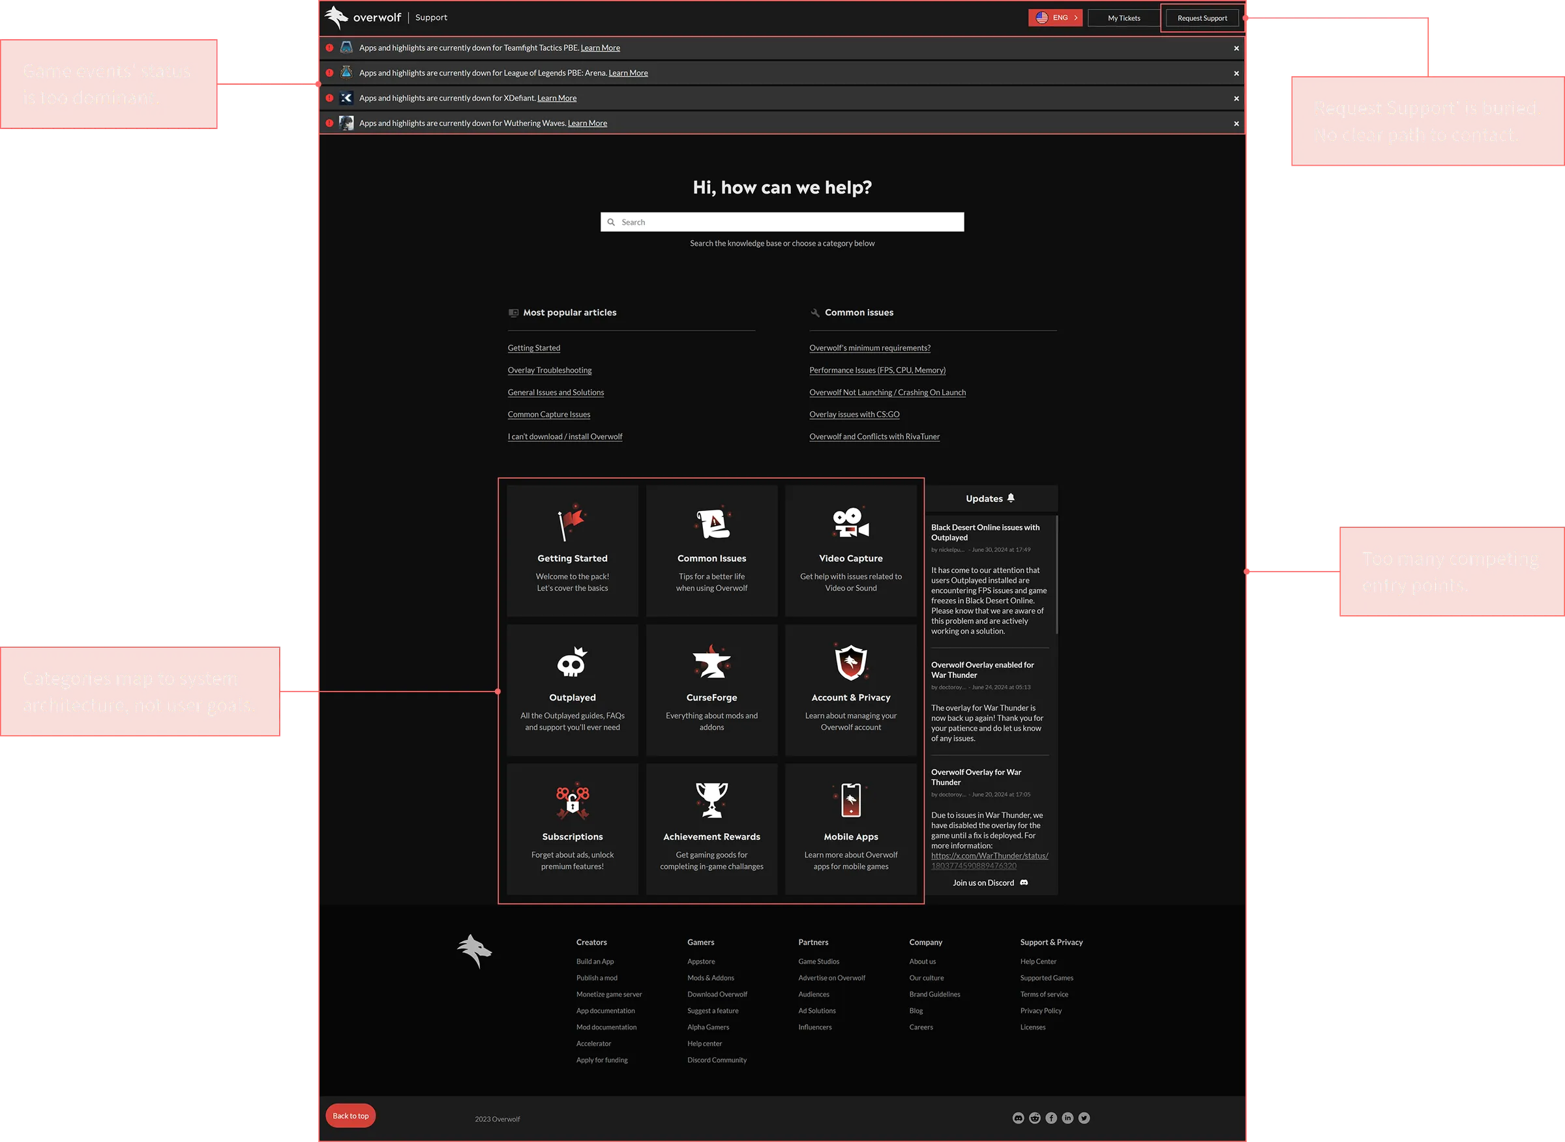Open the Facebook icon in the footer

[1051, 1118]
